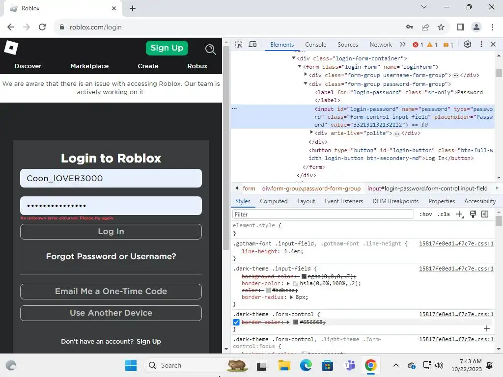Open DevTools customize three-dot menu

(481, 44)
